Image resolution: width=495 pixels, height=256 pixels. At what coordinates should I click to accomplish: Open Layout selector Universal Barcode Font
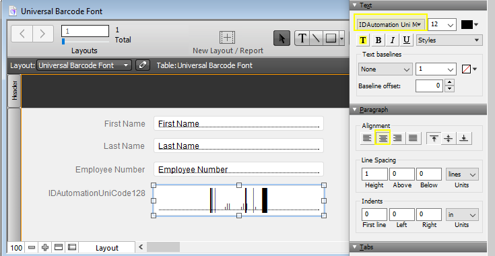click(84, 65)
